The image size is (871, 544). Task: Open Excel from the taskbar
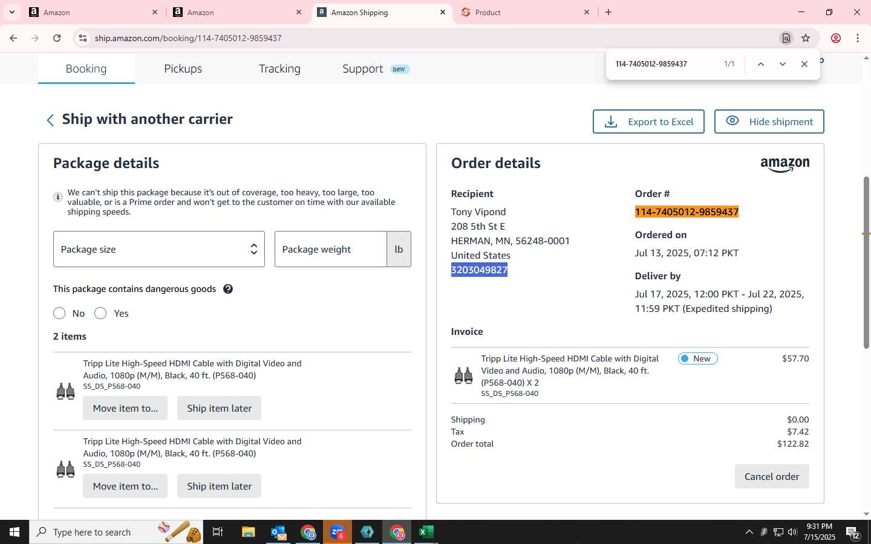[426, 532]
